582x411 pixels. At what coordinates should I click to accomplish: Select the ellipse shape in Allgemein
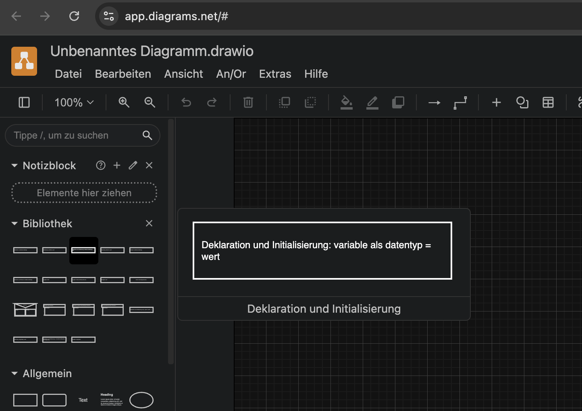(141, 400)
